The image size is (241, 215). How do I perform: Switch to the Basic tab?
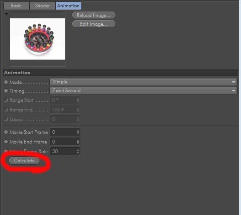pos(16,6)
